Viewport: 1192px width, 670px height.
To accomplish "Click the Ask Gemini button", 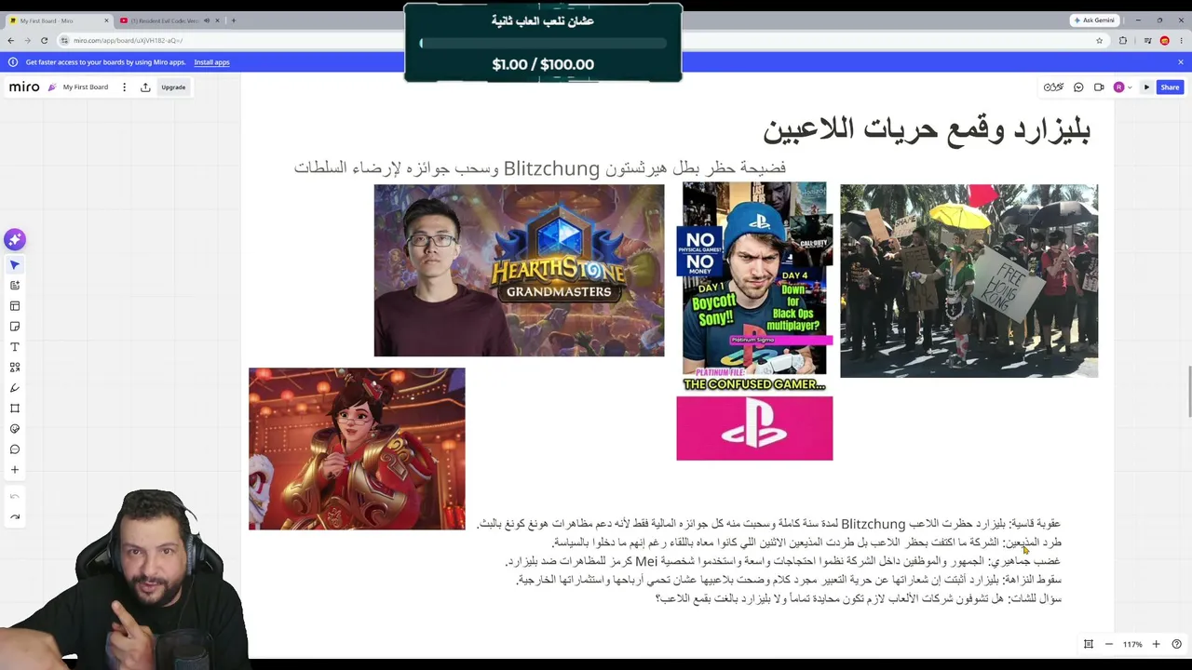I will point(1094,20).
